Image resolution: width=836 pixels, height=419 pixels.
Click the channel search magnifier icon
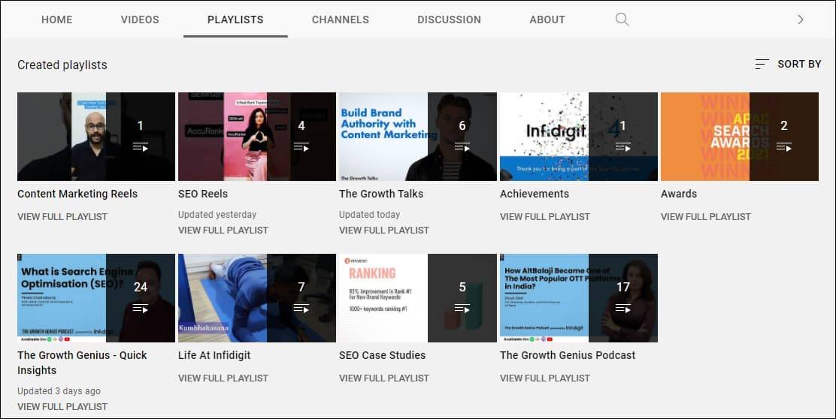pyautogui.click(x=622, y=20)
